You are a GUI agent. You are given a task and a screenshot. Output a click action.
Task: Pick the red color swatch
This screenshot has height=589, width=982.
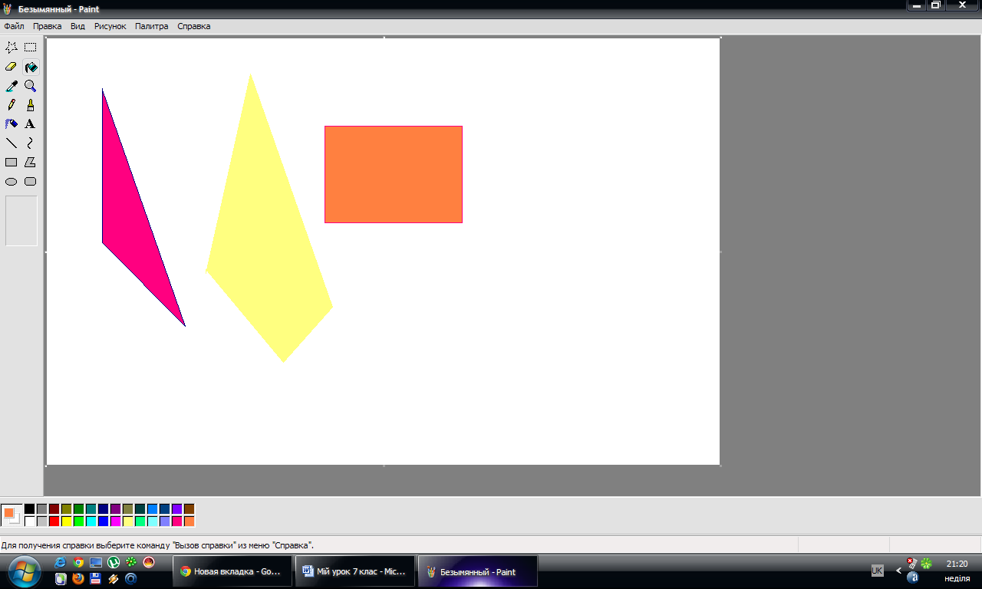(54, 522)
